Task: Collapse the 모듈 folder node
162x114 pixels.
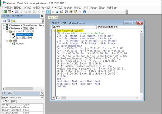Action: click(7, 40)
